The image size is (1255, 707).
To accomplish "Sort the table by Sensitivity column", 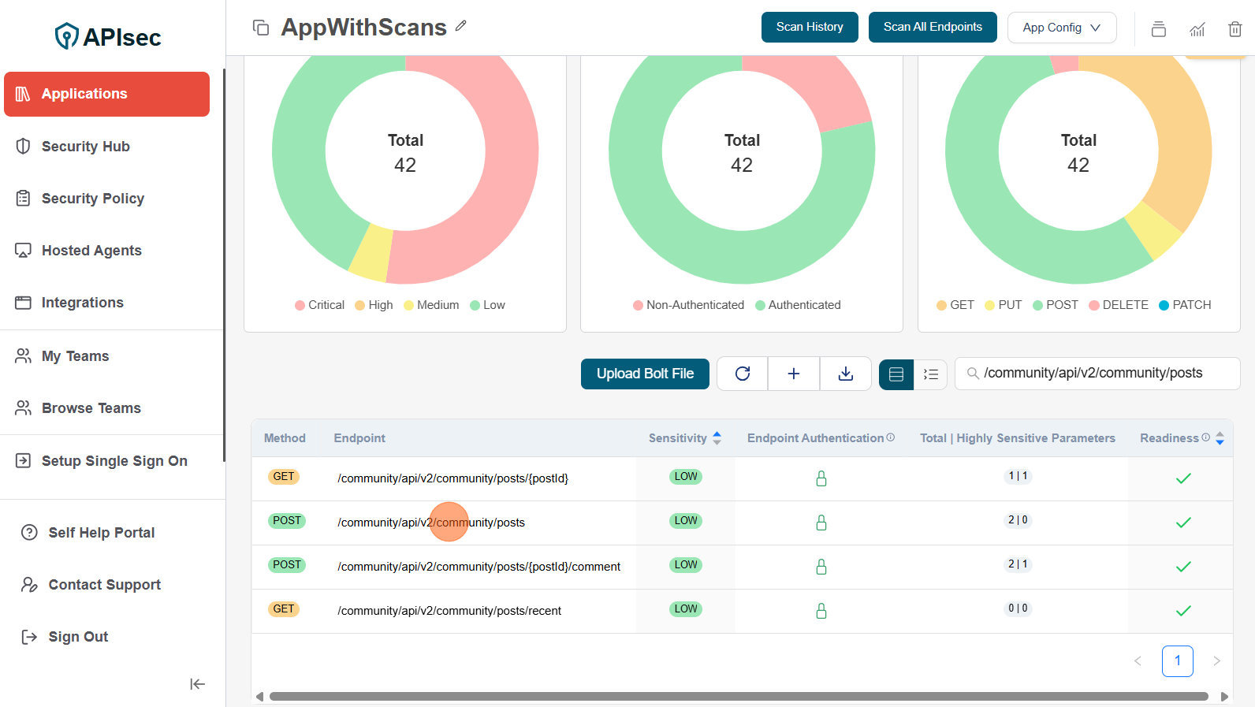I will click(x=717, y=438).
